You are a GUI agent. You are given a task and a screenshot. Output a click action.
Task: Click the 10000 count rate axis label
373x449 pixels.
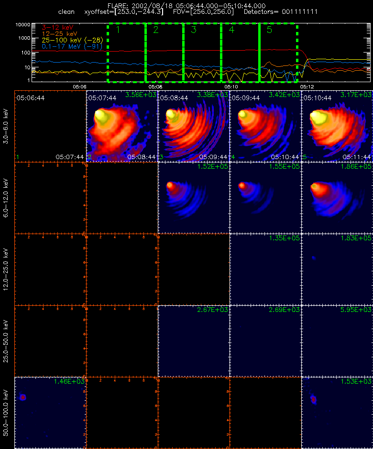tap(23, 25)
